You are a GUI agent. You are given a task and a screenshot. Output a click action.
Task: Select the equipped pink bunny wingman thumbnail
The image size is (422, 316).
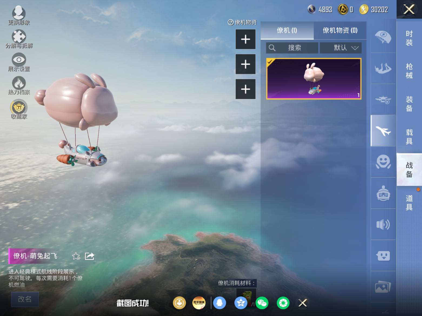(314, 79)
